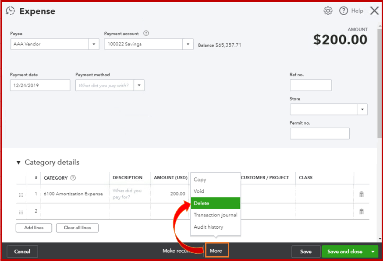The image size is (383, 261).
Task: Open the Store dropdown arrow
Action: 362,109
